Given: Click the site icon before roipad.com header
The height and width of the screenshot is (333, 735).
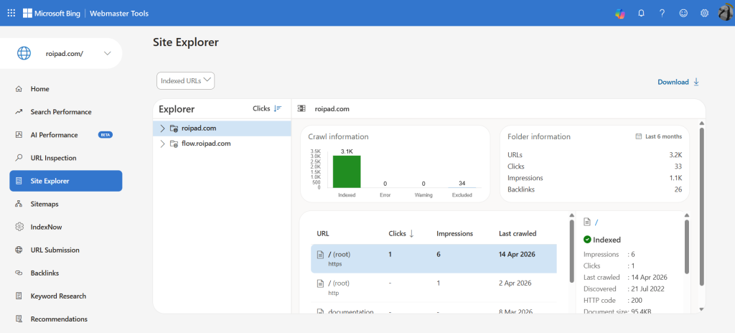Looking at the screenshot, I should 302,109.
